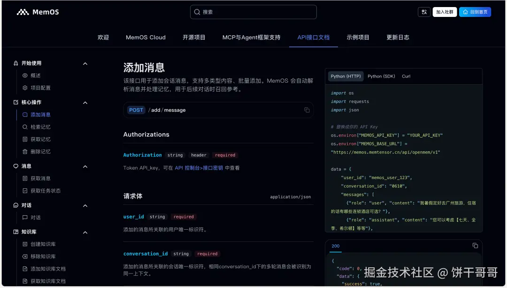Image resolution: width=507 pixels, height=288 pixels.
Task: Open 概述 in the sidebar
Action: pos(36,75)
